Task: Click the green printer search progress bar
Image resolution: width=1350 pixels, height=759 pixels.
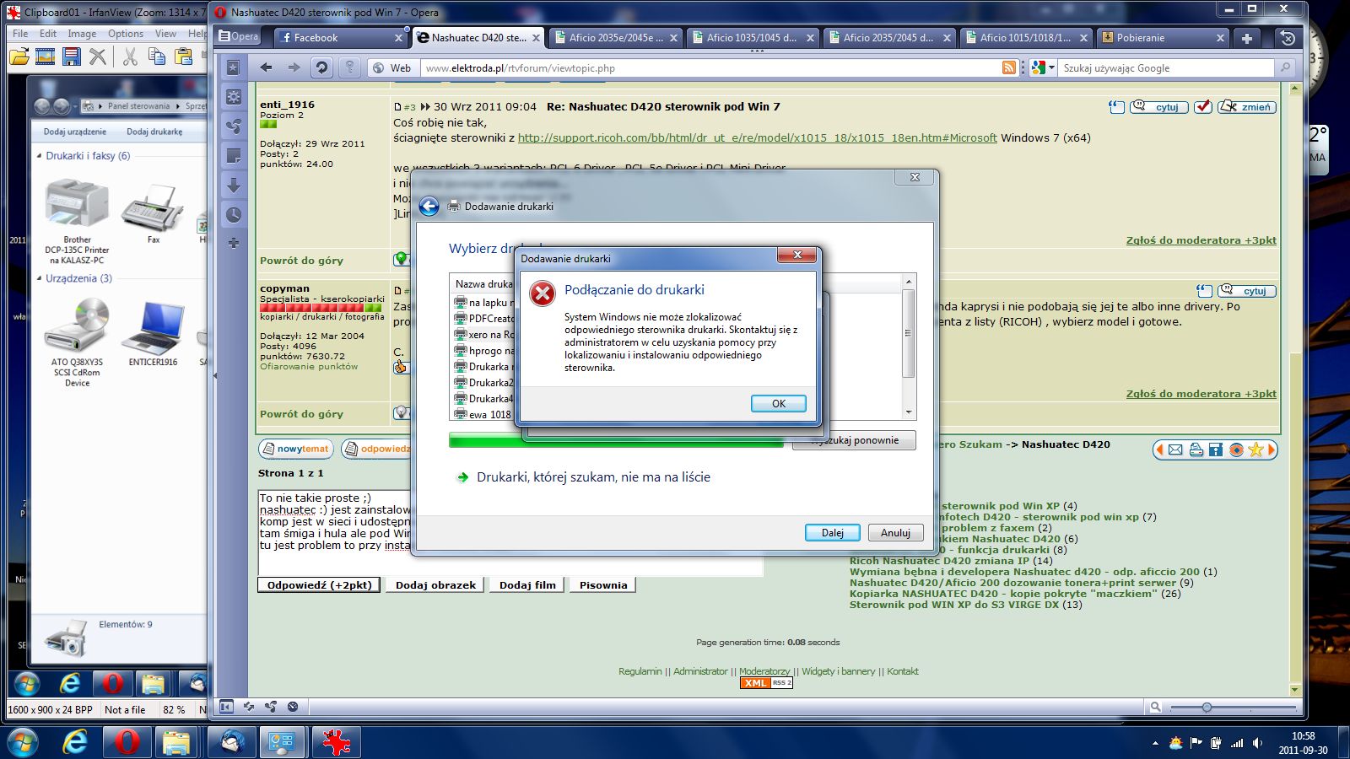Action: (616, 440)
